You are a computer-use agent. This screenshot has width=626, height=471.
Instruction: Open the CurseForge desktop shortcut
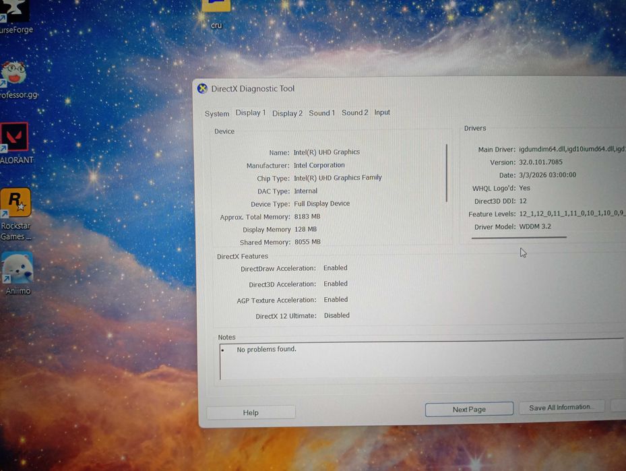tap(15, 17)
